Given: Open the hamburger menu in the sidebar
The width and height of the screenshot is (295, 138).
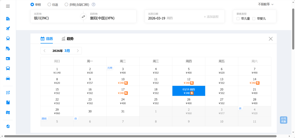Looking at the screenshot, I should pyautogui.click(x=8, y=6).
